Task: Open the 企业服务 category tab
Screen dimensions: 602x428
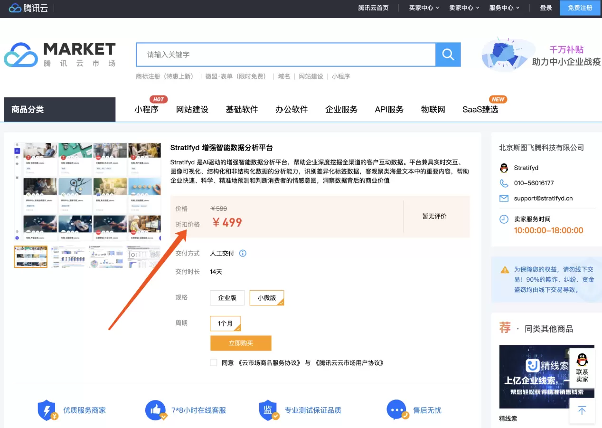Action: pyautogui.click(x=341, y=109)
